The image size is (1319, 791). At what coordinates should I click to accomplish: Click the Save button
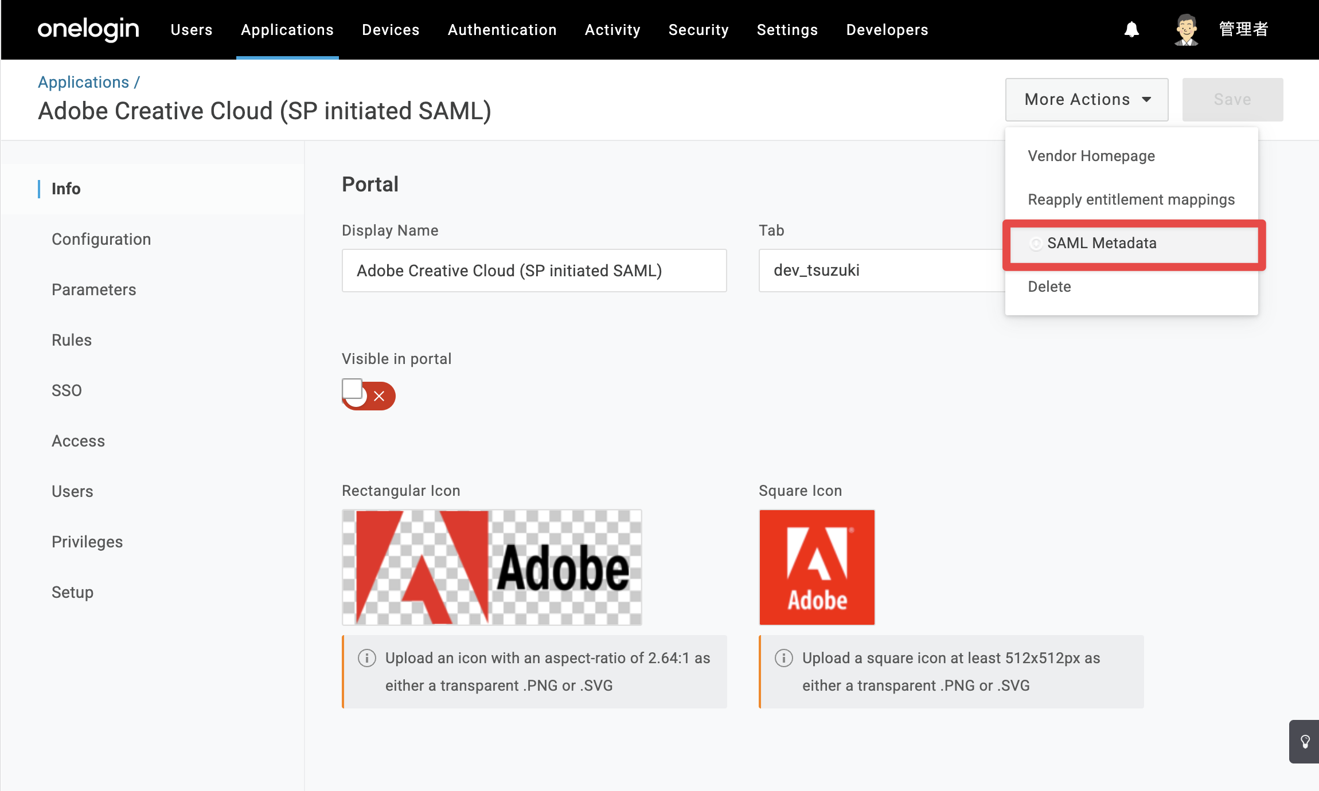(1233, 100)
